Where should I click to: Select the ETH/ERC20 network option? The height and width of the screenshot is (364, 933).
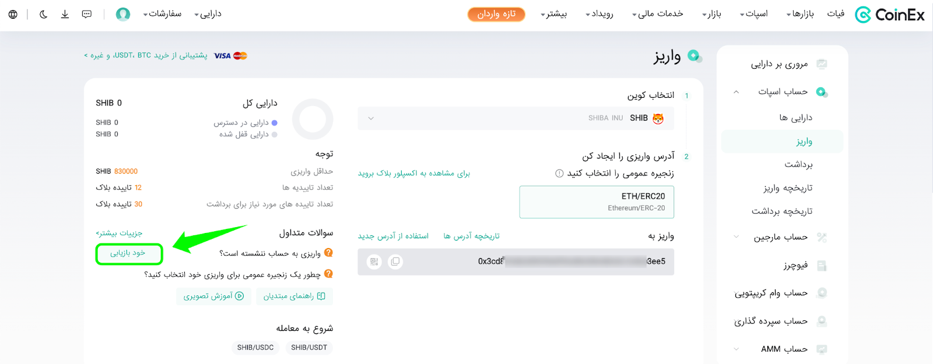pos(597,202)
